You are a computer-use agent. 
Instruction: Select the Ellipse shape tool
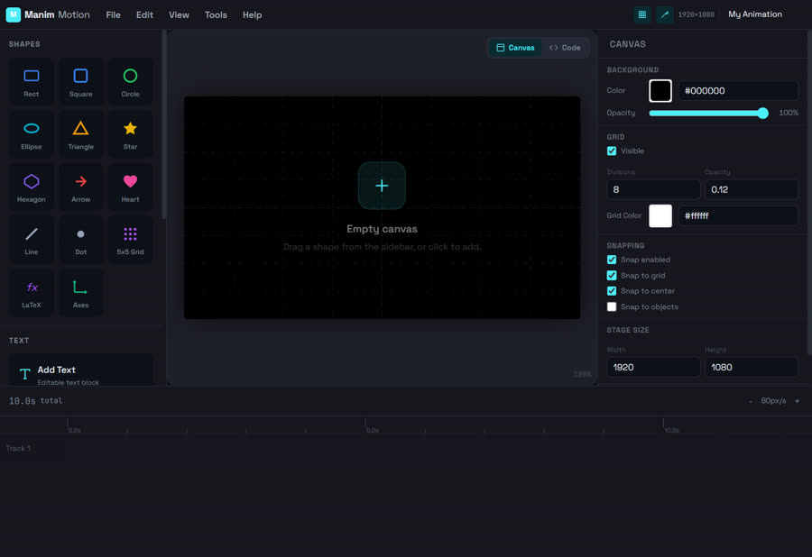(x=31, y=134)
